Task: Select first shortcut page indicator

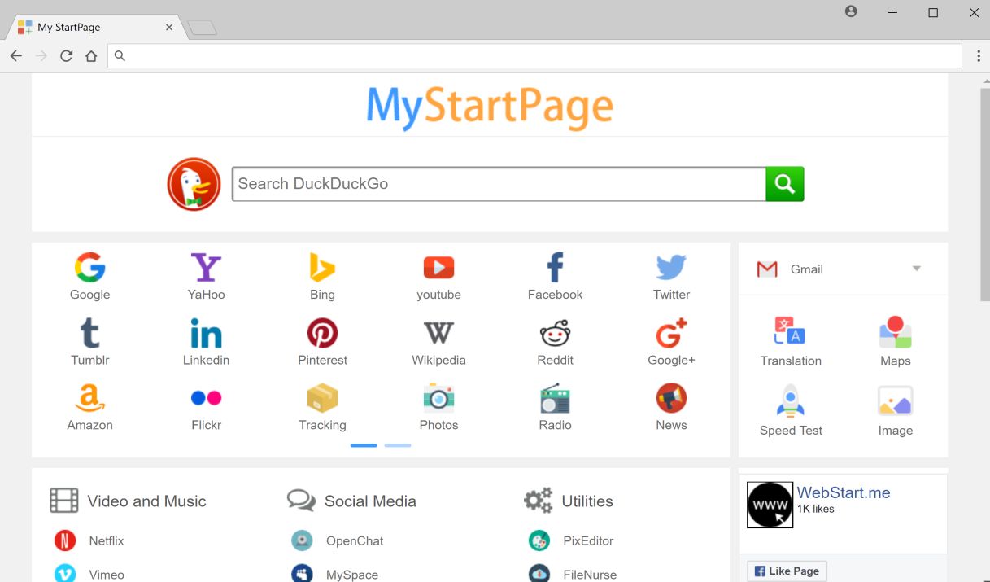Action: (364, 445)
